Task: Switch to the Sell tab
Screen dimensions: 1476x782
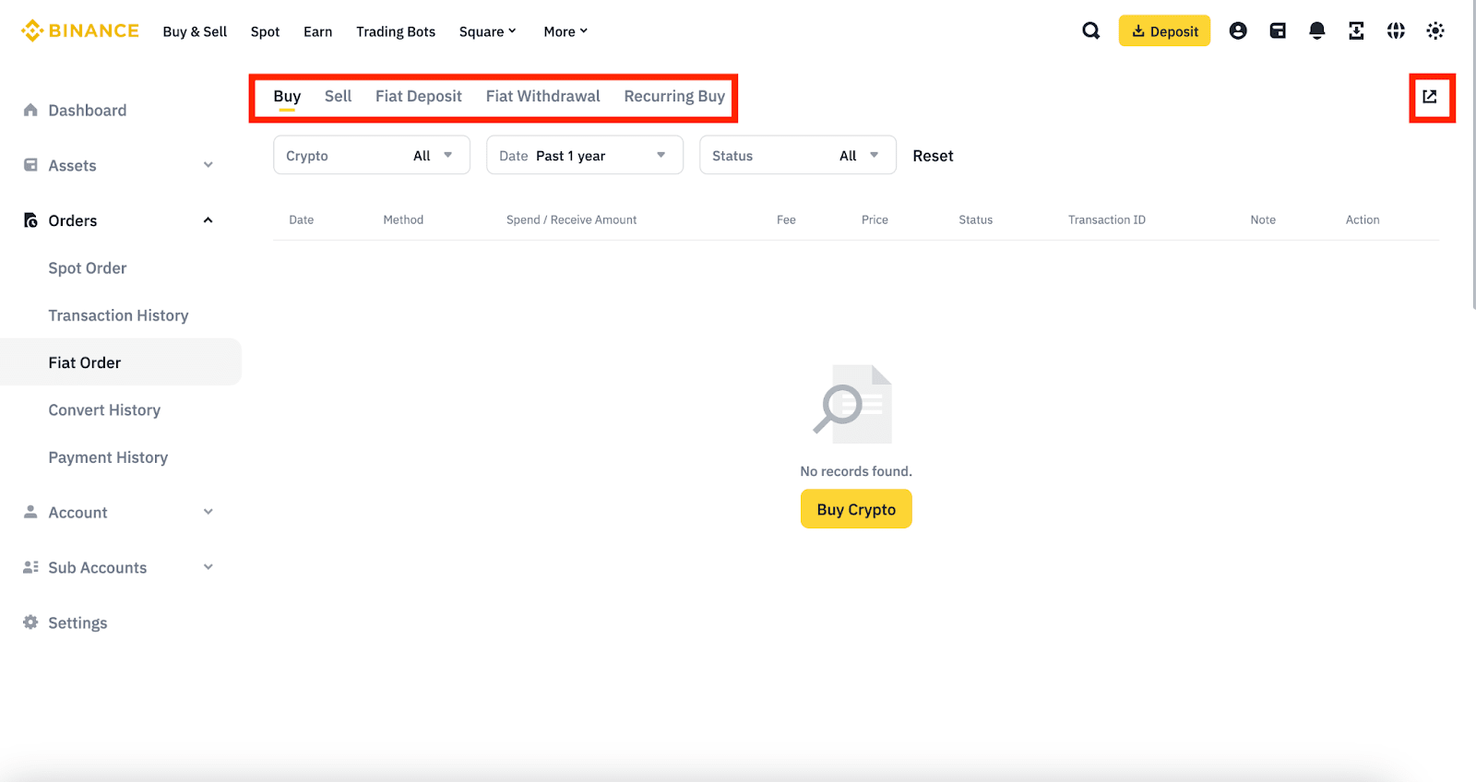Action: click(x=338, y=96)
